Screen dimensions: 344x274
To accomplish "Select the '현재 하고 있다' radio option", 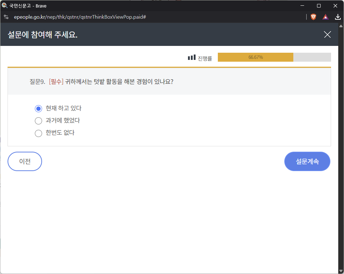I will click(38, 109).
